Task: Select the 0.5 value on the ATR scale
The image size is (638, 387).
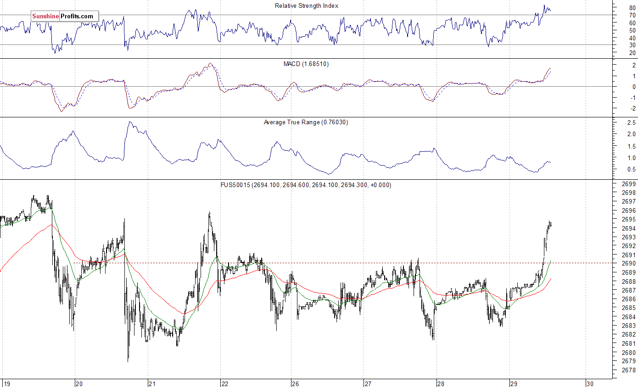Action: [x=631, y=170]
